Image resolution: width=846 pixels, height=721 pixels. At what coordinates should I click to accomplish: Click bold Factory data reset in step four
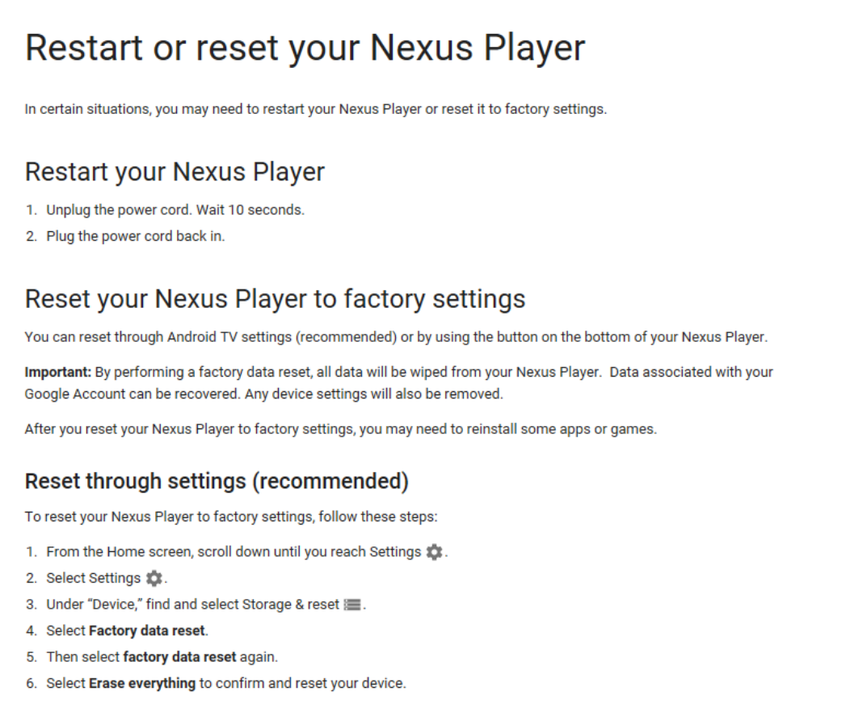147,630
